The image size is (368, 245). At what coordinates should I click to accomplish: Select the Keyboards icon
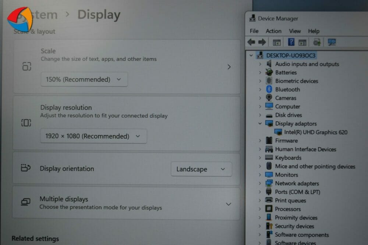(x=269, y=158)
